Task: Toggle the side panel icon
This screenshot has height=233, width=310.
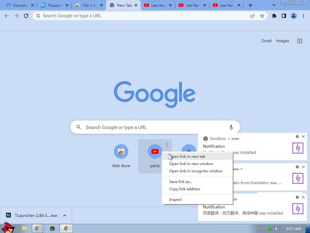Action: tap(284, 16)
